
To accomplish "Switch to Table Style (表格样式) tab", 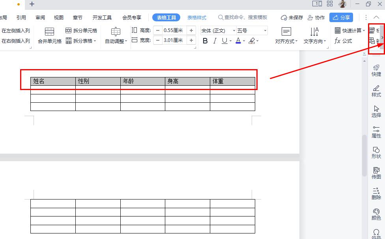I will [x=197, y=17].
